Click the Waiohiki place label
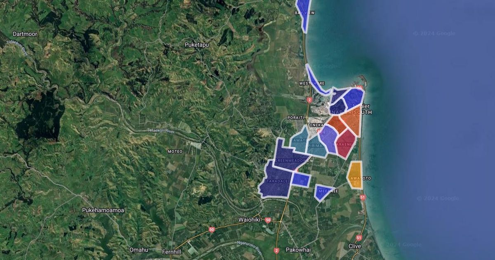This screenshot has height=260, width=495. [x=250, y=220]
